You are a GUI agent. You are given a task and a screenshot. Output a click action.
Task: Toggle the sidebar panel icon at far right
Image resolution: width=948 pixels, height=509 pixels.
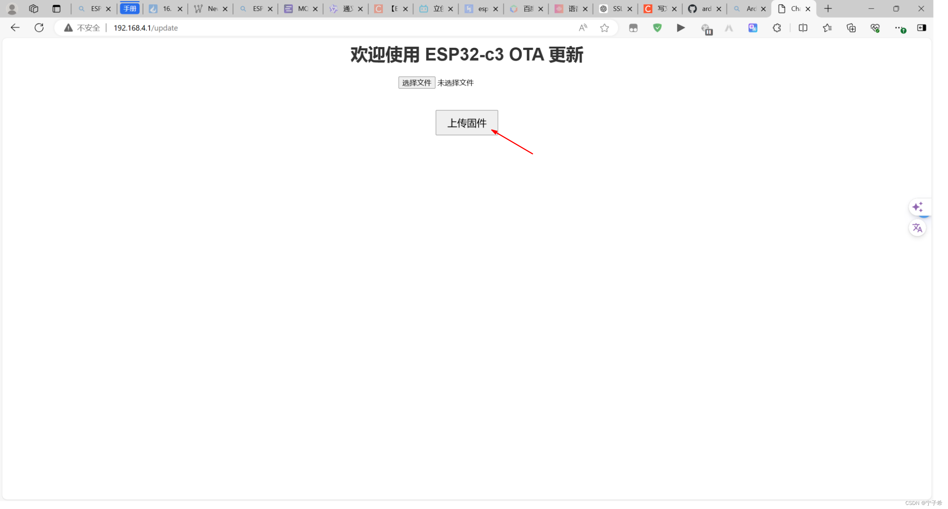point(921,28)
